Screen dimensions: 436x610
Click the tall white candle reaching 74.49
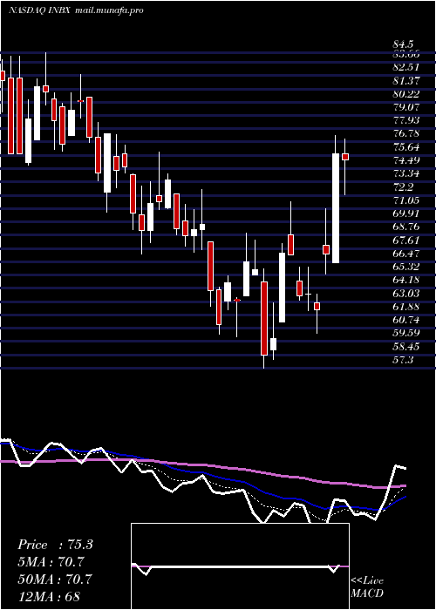(336, 208)
